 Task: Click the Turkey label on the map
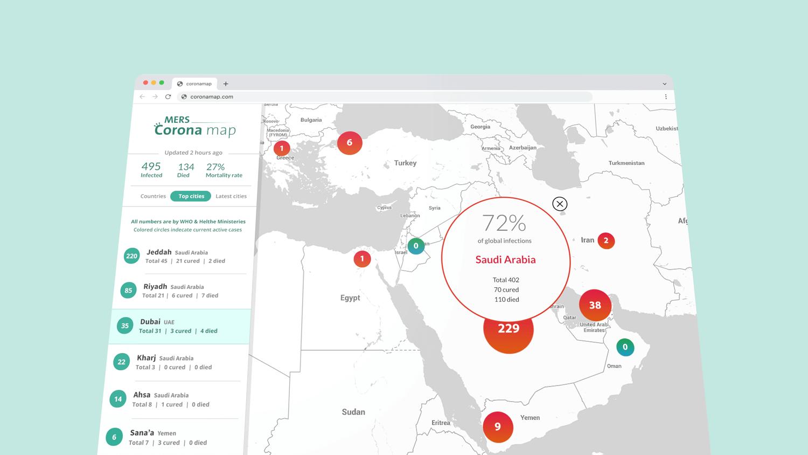(405, 163)
